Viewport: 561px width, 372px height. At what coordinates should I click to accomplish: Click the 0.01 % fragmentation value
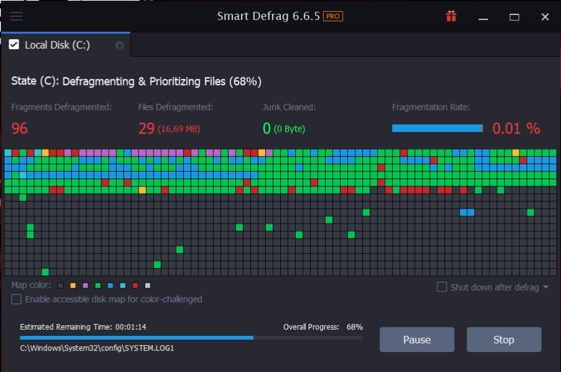(x=516, y=129)
